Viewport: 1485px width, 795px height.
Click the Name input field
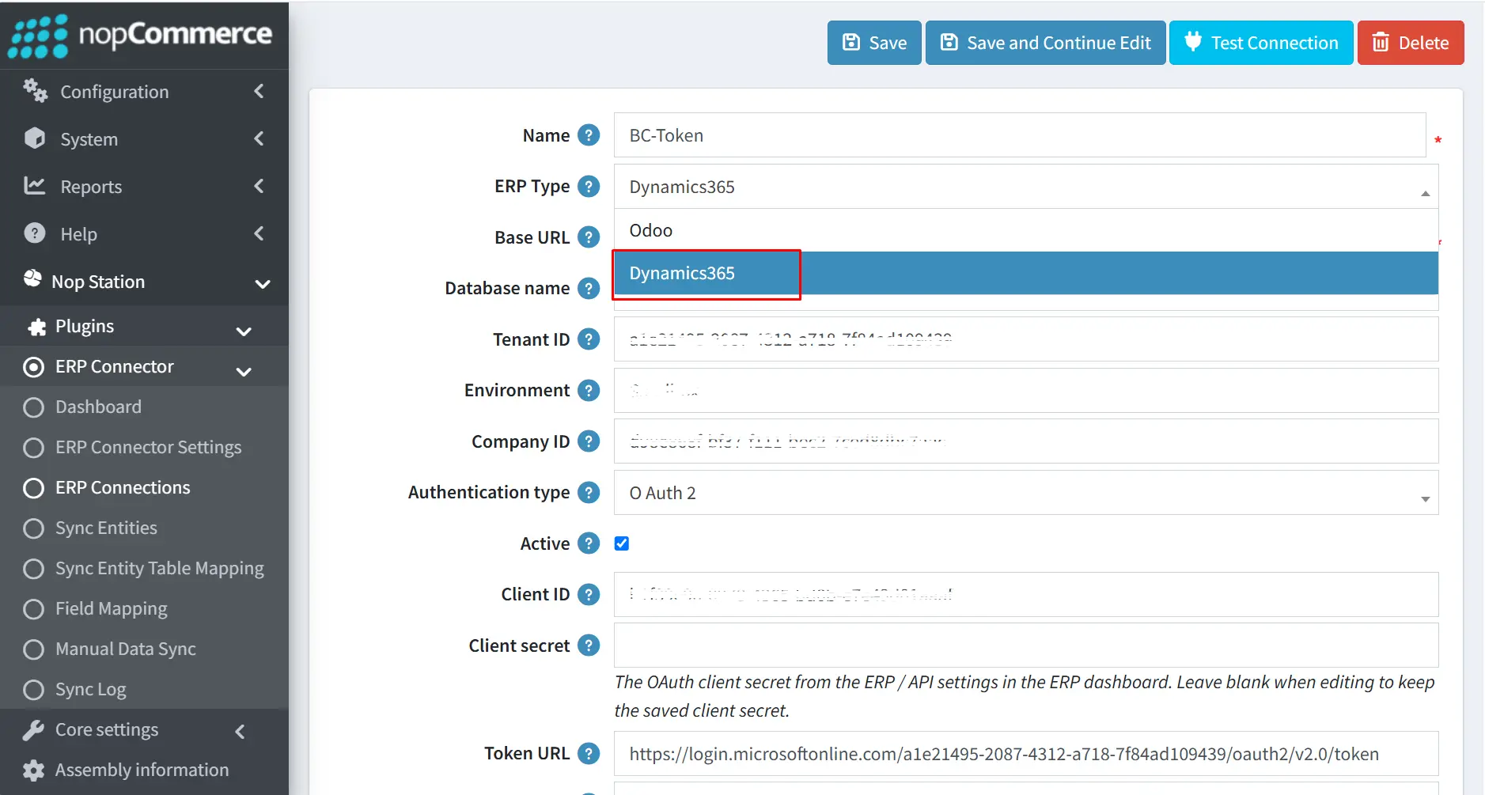[1020, 135]
